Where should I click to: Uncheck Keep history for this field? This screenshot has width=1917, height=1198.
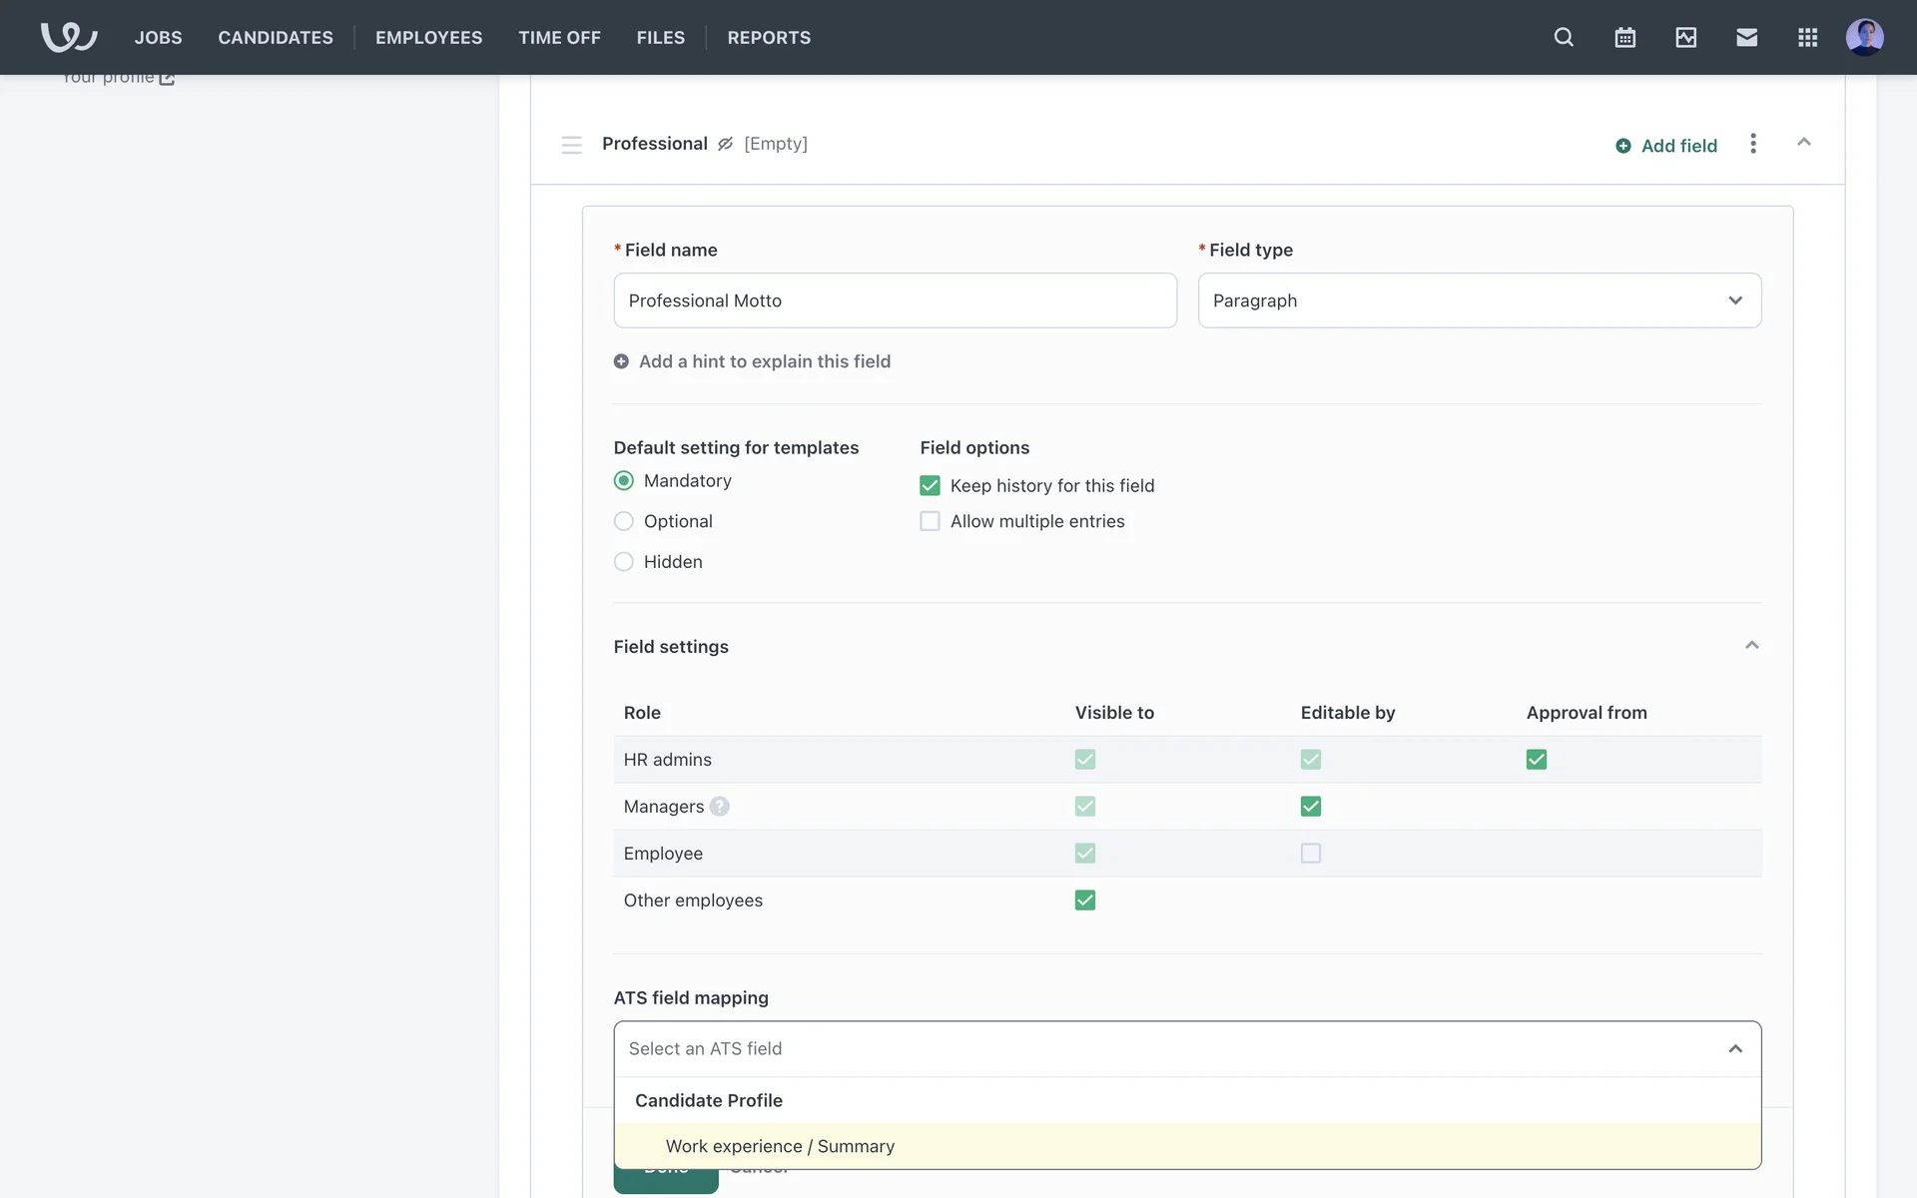click(x=930, y=485)
